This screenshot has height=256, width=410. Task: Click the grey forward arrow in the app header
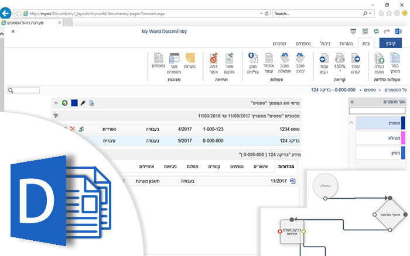tap(387, 32)
